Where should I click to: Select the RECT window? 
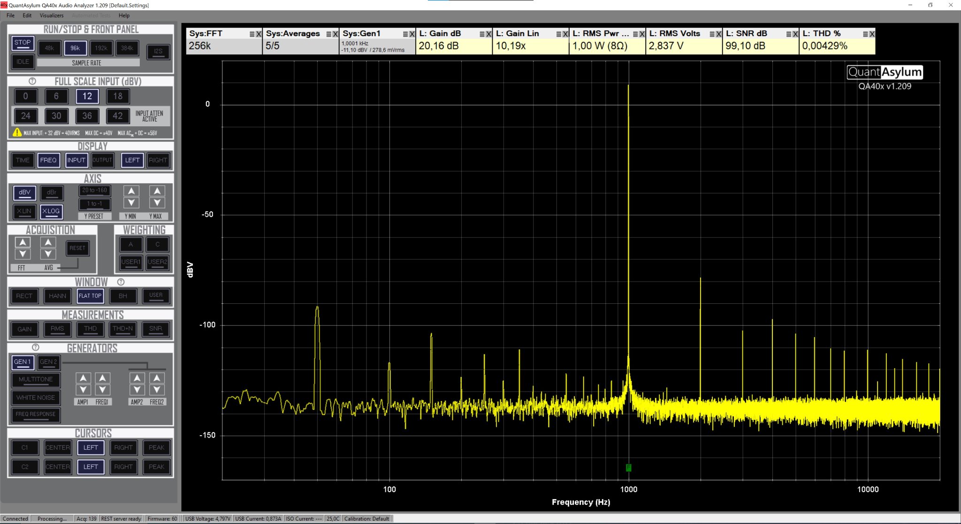click(x=24, y=296)
